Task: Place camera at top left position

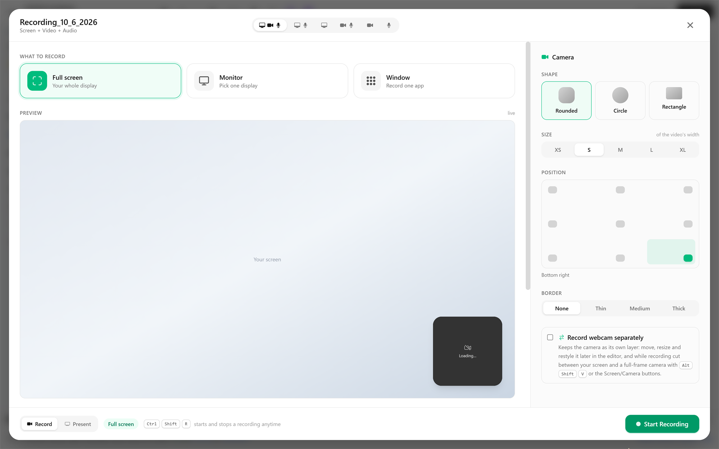Action: [553, 190]
